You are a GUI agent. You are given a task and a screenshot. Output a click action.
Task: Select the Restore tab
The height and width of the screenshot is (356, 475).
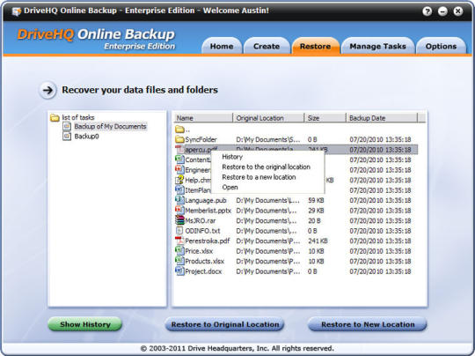tap(316, 46)
